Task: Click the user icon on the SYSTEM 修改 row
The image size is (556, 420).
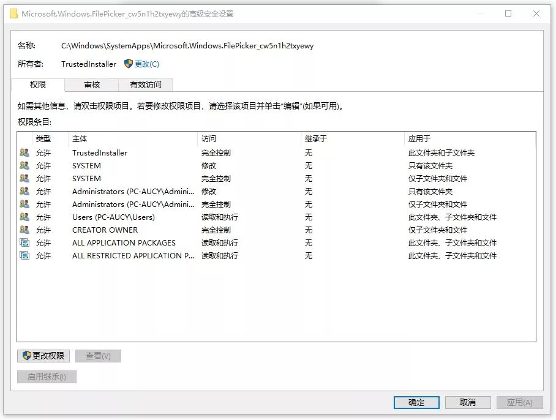Action: [x=24, y=165]
